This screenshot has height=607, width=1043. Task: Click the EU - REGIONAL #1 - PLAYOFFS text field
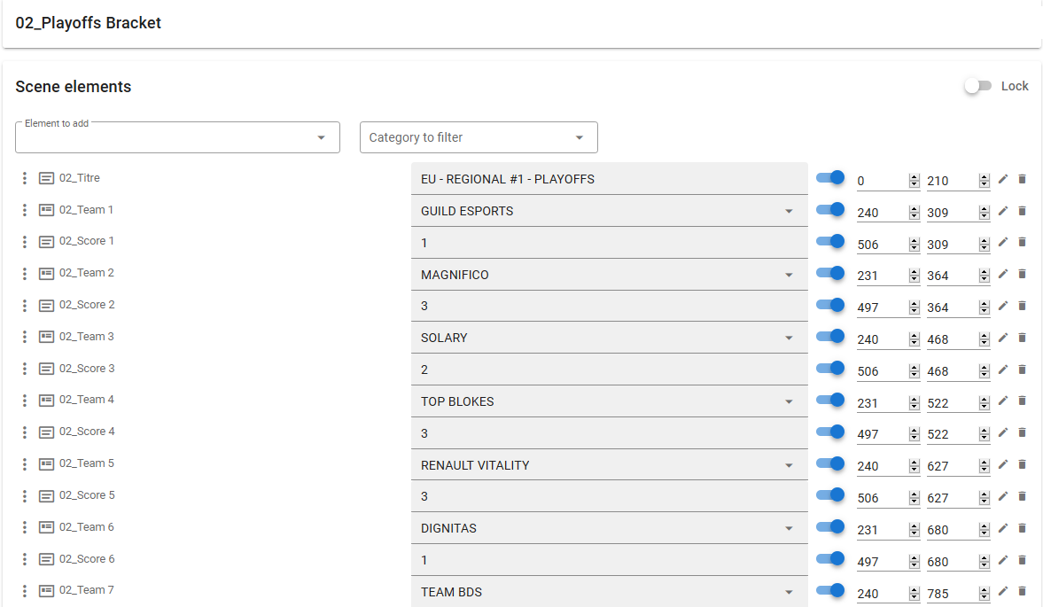tap(609, 179)
